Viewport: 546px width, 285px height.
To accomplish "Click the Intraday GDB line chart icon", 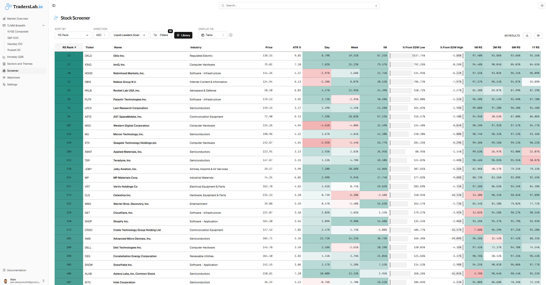I will tap(4, 57).
